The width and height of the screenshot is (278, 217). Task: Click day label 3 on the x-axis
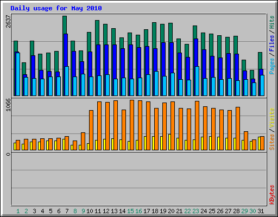tap(34, 211)
